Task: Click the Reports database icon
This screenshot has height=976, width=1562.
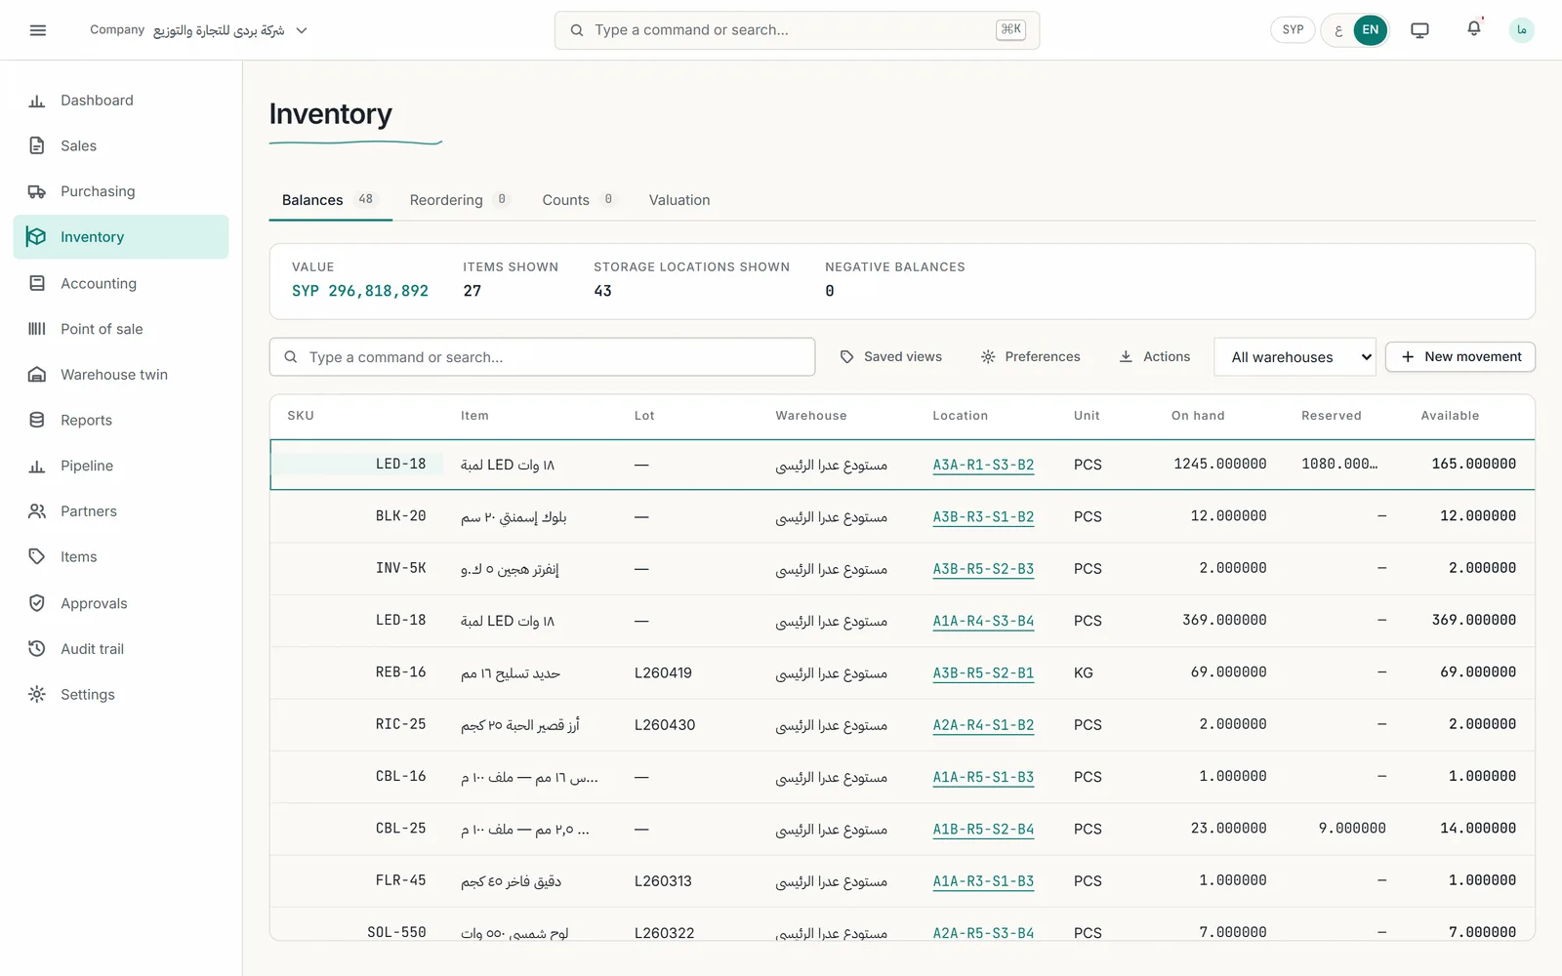Action: pyautogui.click(x=37, y=420)
